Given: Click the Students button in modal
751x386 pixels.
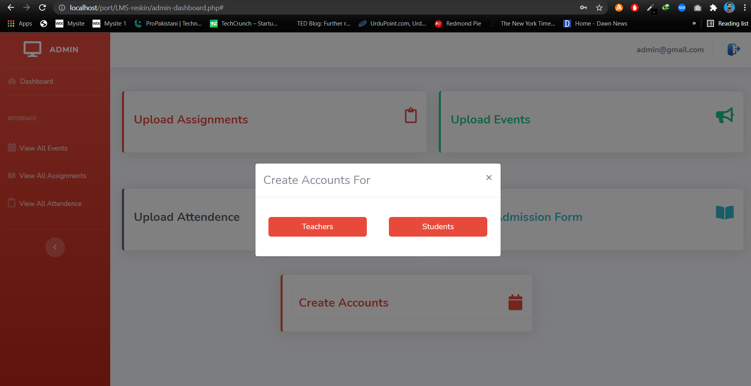Looking at the screenshot, I should pos(438,227).
